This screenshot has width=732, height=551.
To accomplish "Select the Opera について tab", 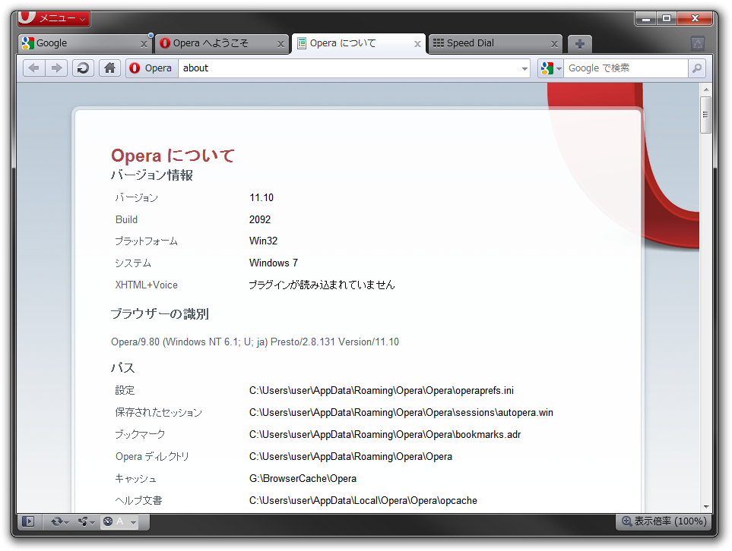I will pyautogui.click(x=359, y=43).
